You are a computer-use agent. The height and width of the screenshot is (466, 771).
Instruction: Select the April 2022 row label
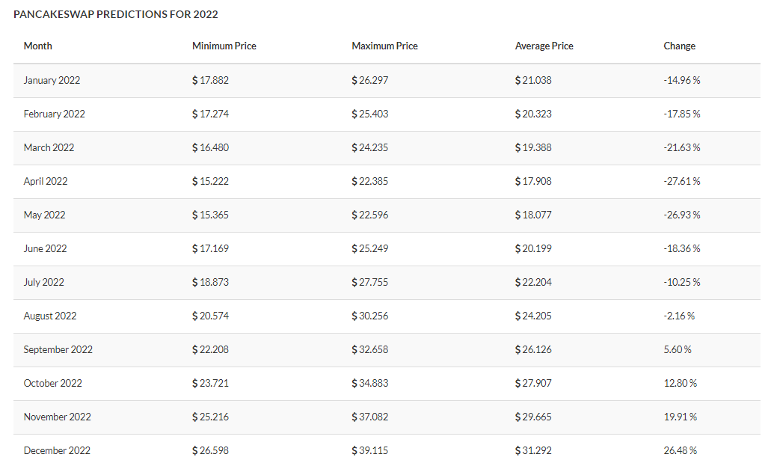tap(46, 181)
